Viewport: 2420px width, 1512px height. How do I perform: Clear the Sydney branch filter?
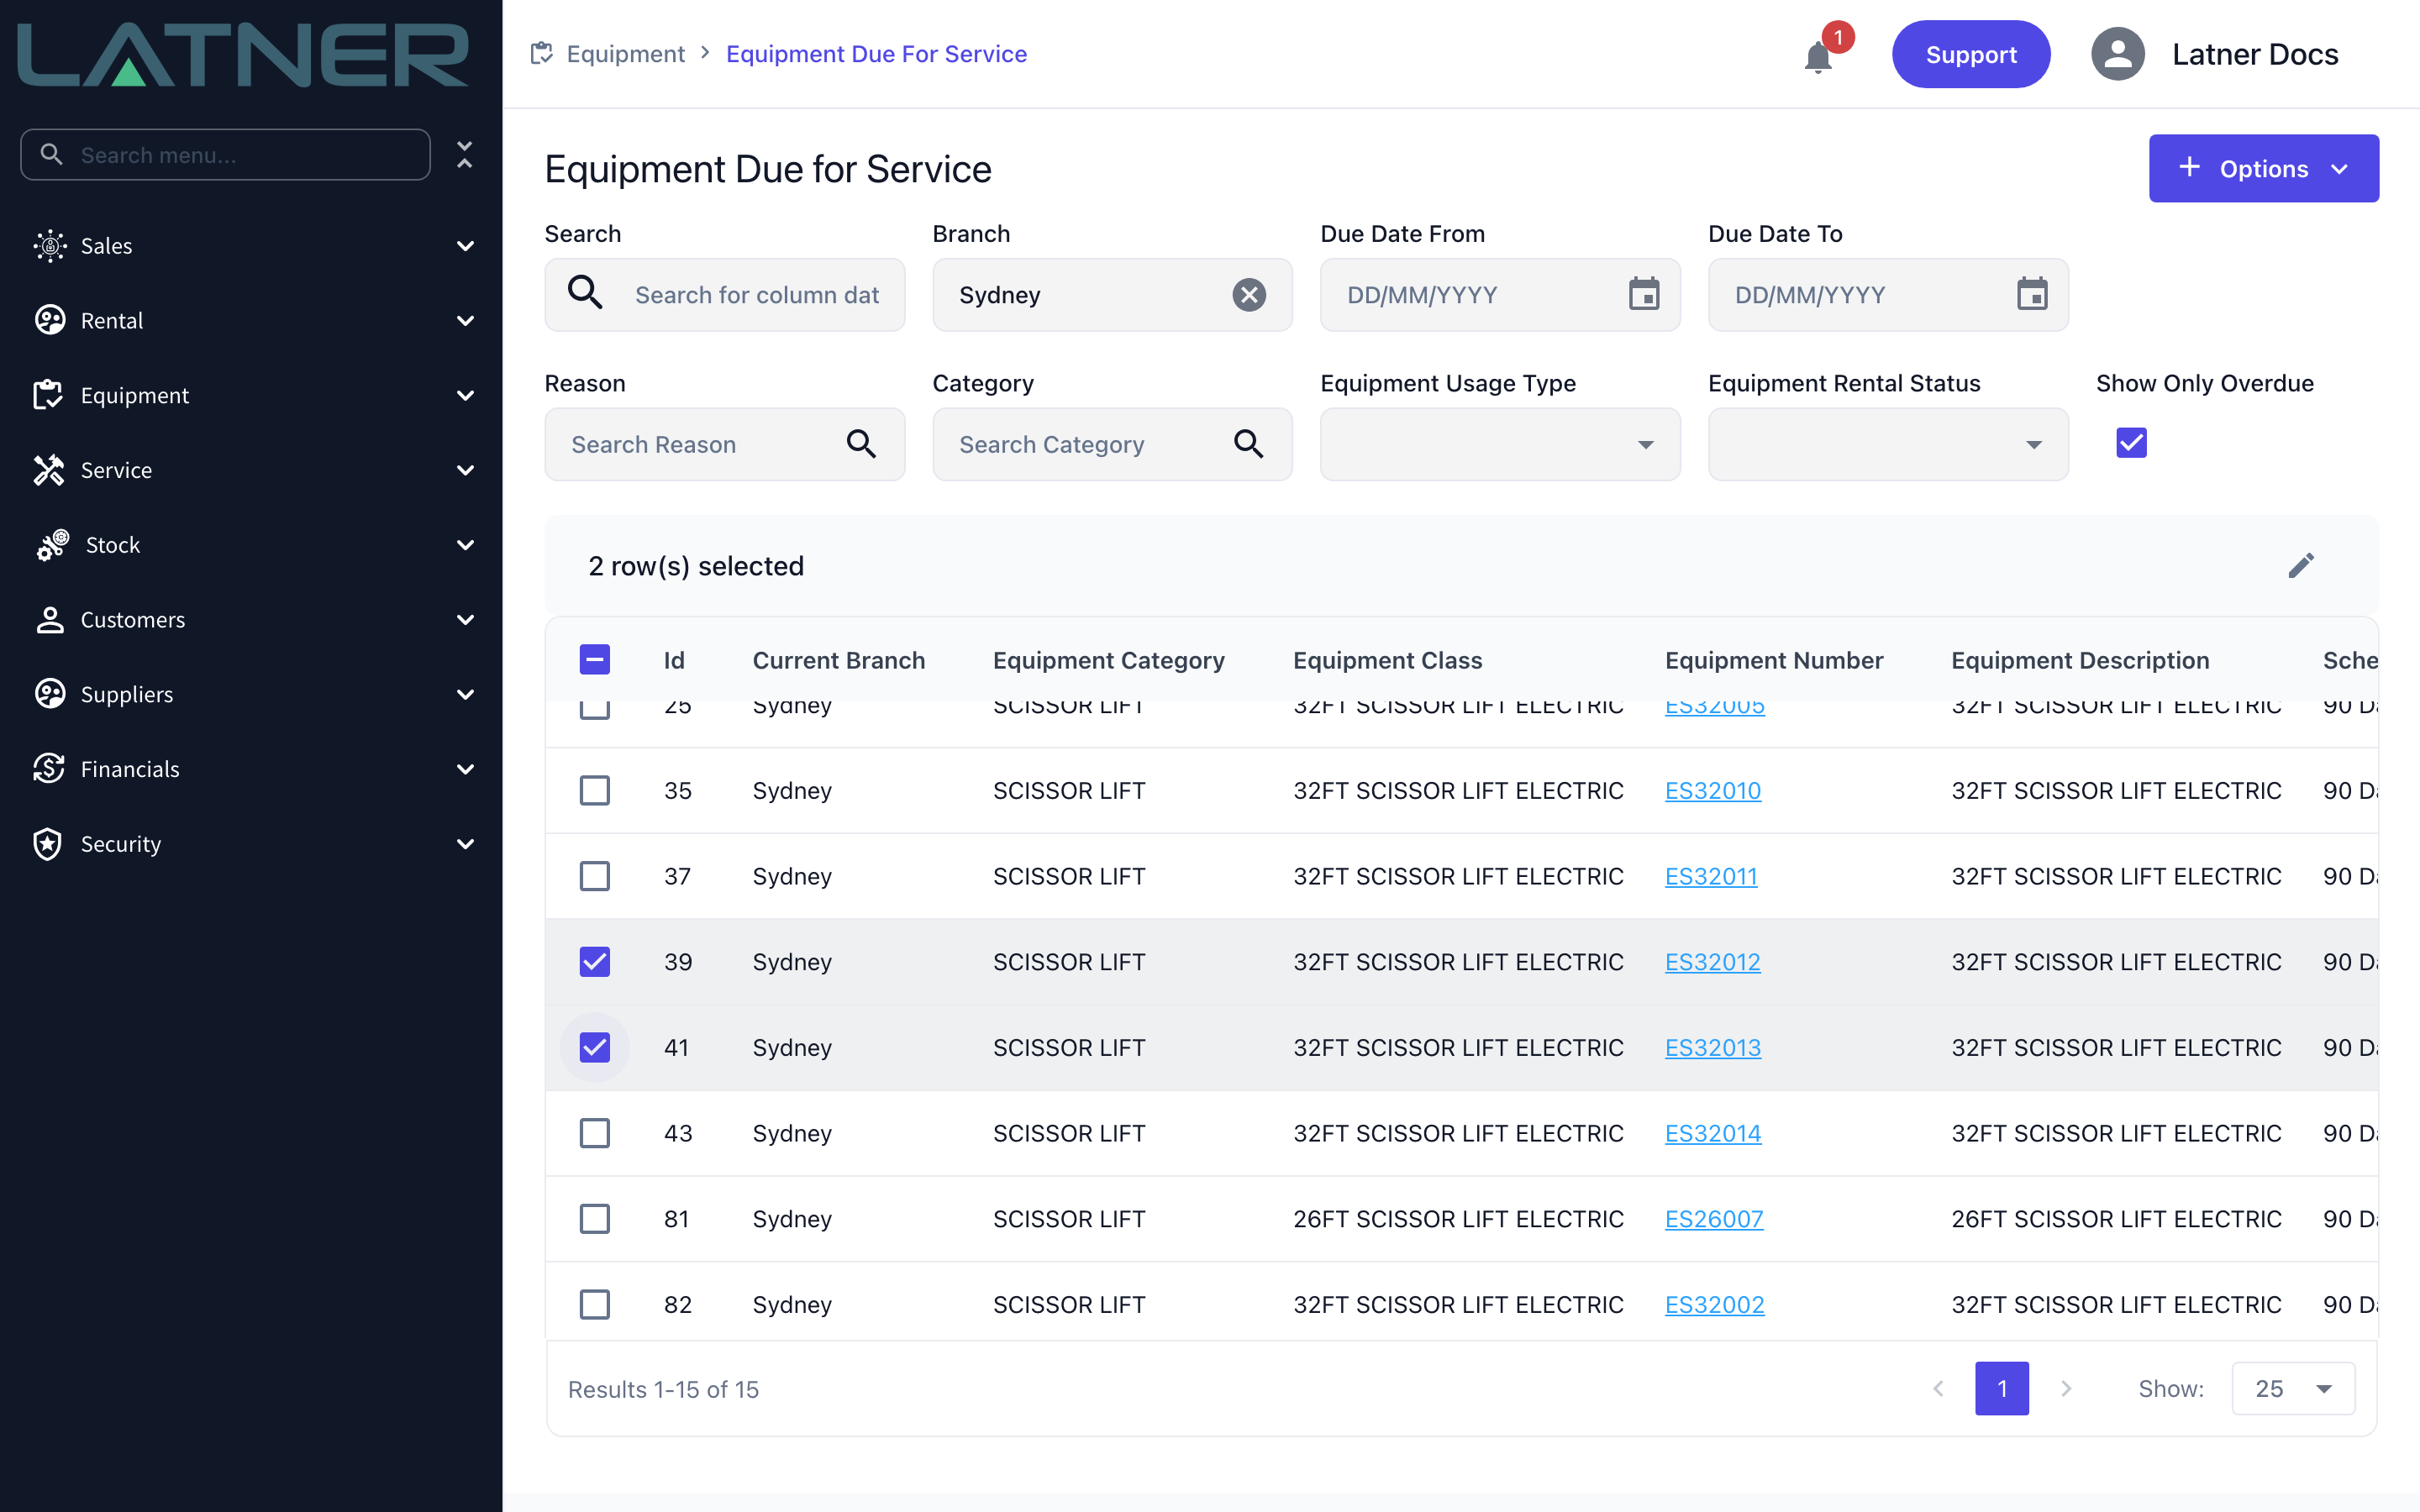1249,295
